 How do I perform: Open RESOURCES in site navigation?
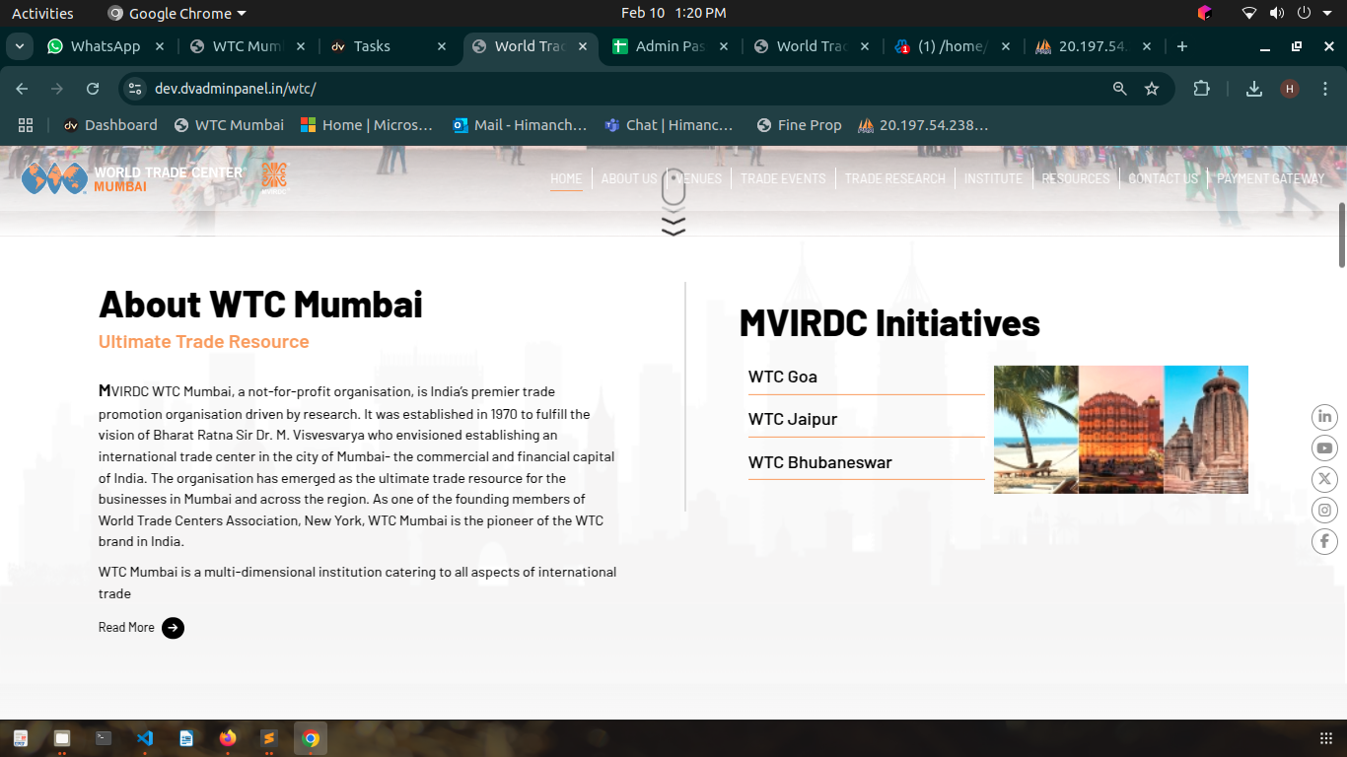click(1076, 178)
